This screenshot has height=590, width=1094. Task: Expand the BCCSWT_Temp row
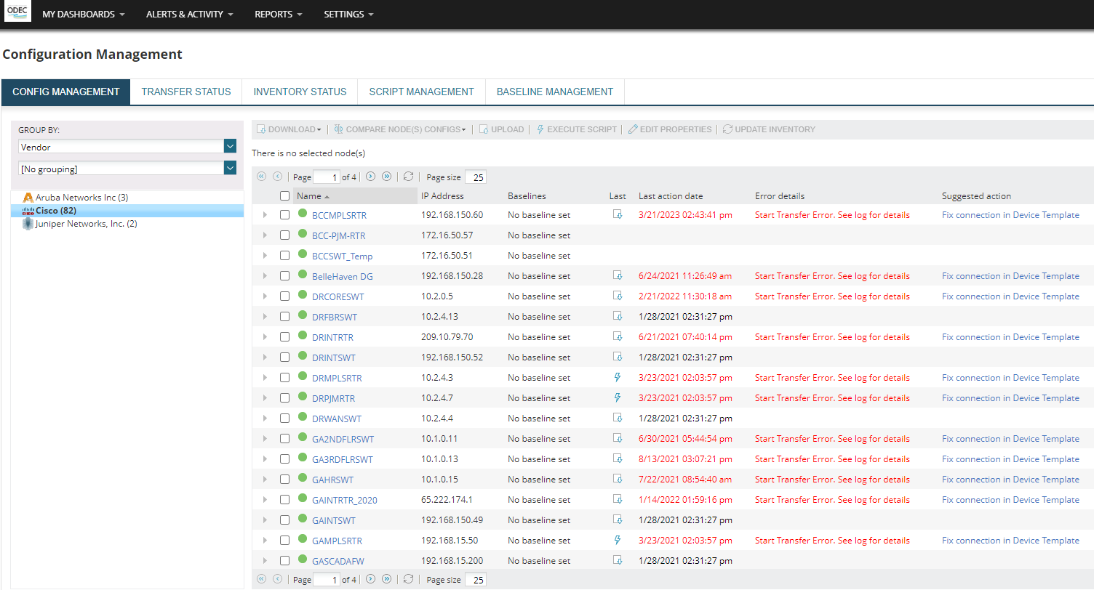(x=264, y=256)
